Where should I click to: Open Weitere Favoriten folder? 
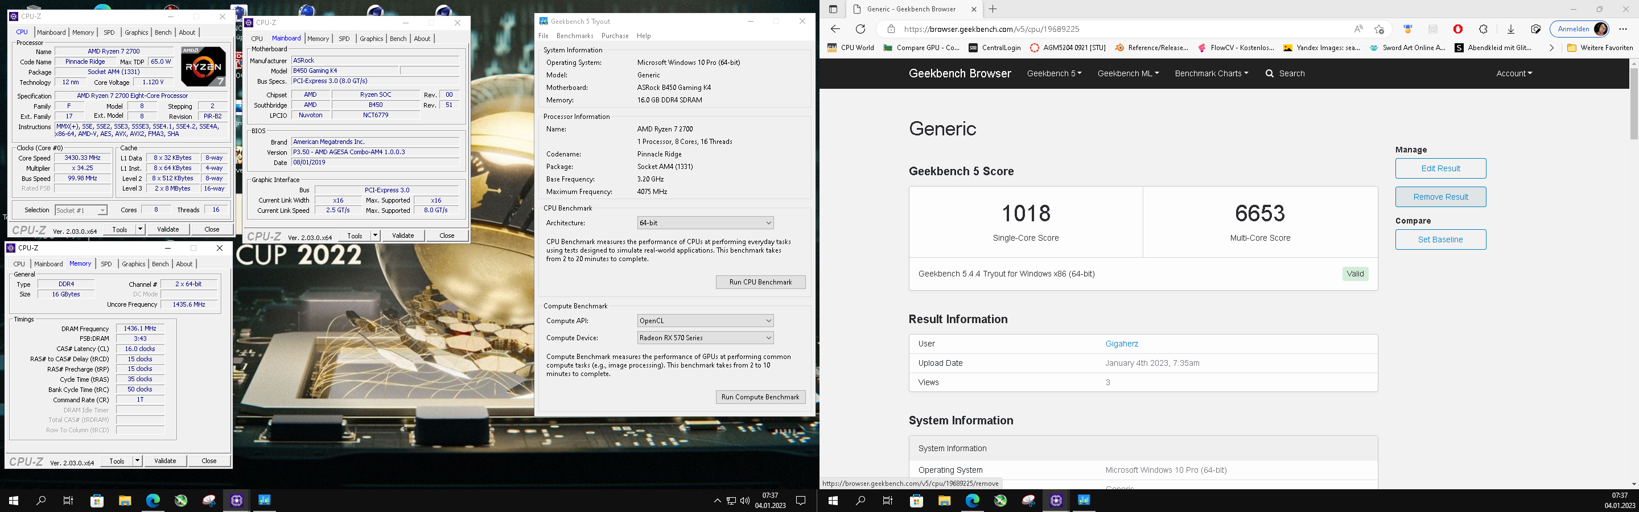(x=1600, y=48)
